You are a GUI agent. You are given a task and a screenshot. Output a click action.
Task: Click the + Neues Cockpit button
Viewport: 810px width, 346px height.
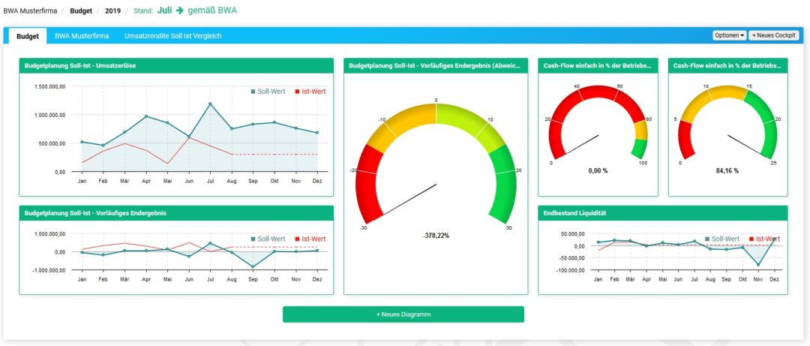pyautogui.click(x=775, y=35)
